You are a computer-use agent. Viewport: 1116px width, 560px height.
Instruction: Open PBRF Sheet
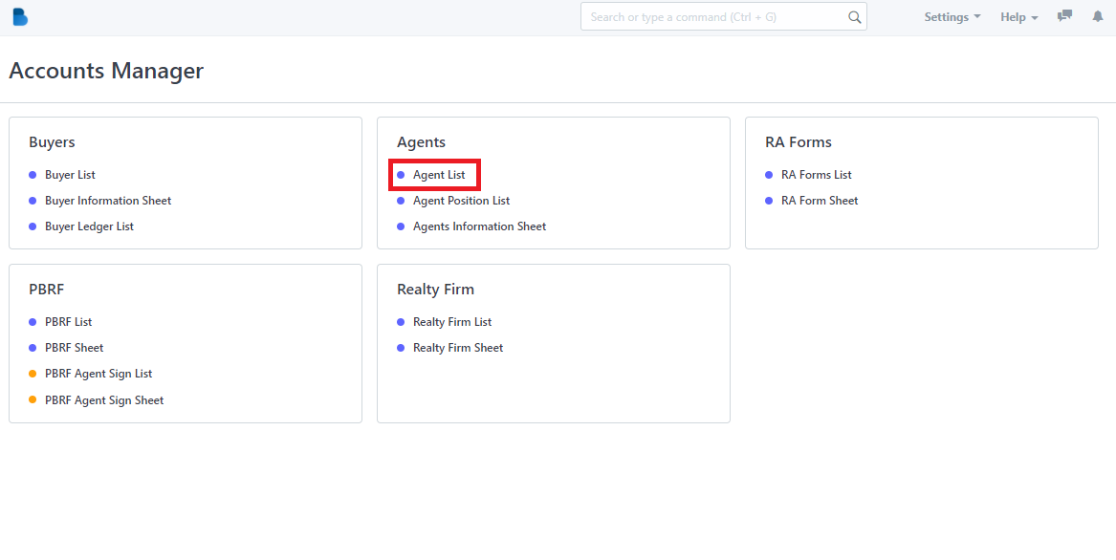click(74, 348)
